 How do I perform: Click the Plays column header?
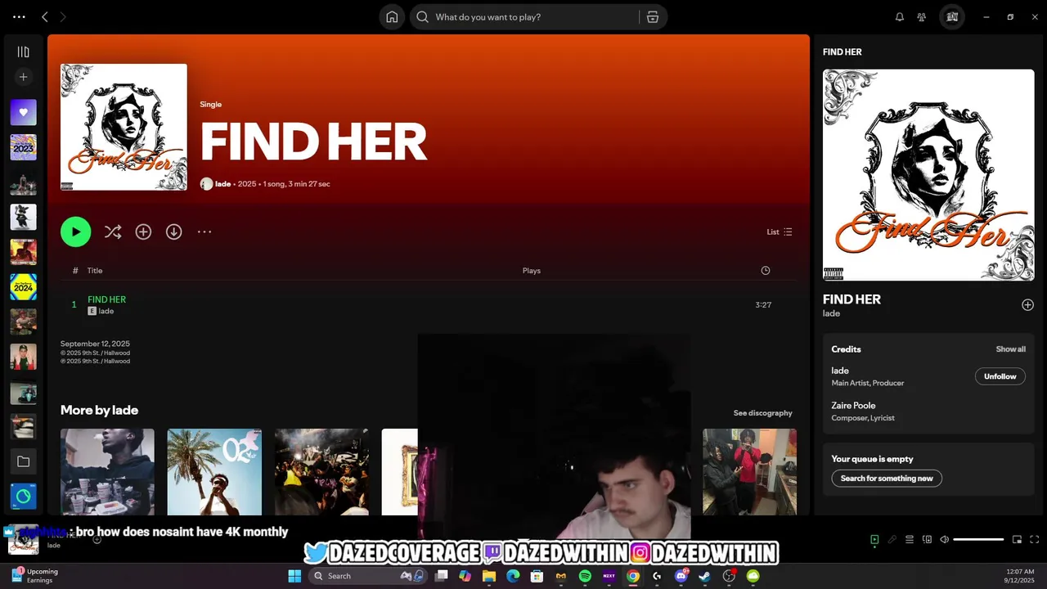[532, 271]
